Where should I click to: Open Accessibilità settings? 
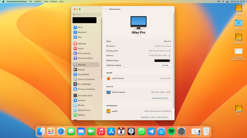[x=86, y=75]
